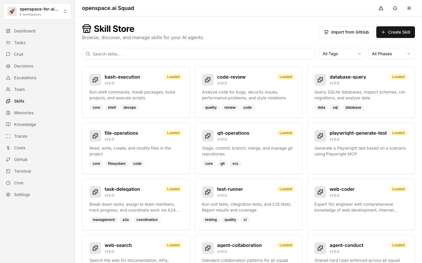Click the Memories brain icon

click(x=8, y=113)
